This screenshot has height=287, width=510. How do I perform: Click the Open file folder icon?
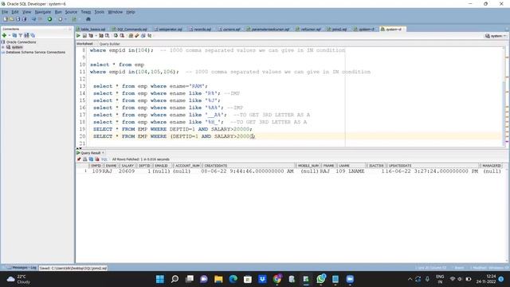(x=12, y=19)
